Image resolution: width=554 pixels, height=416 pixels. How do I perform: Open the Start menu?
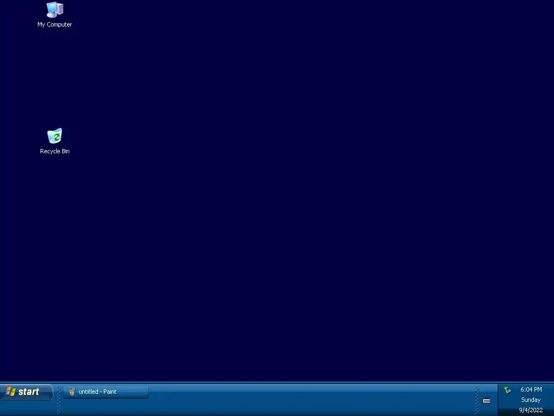pyautogui.click(x=26, y=392)
